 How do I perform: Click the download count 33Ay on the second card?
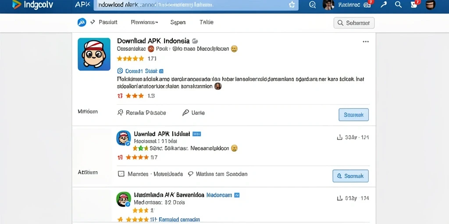pyautogui.click(x=353, y=137)
